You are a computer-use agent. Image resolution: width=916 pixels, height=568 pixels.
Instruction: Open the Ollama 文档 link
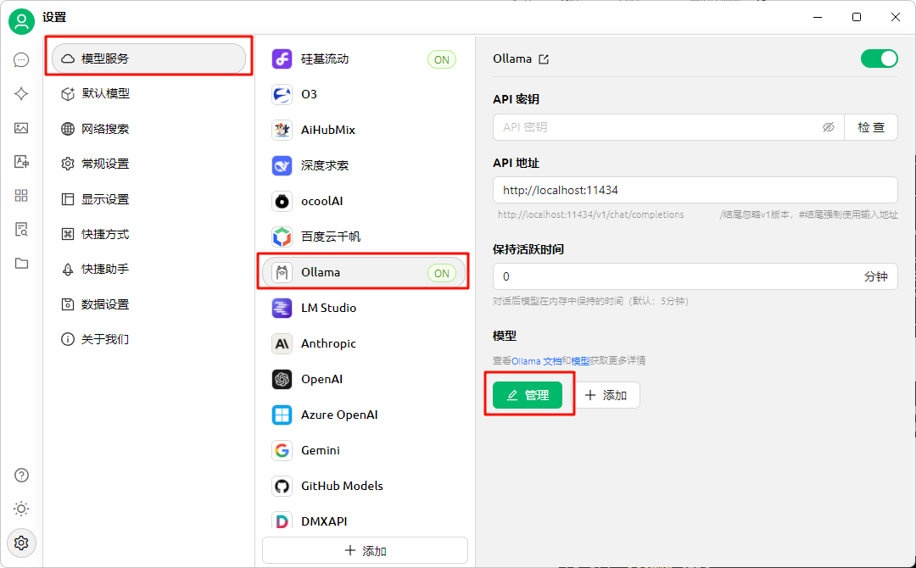pos(536,361)
